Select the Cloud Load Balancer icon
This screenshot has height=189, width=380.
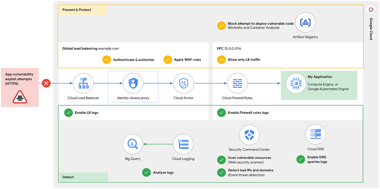pos(83,83)
